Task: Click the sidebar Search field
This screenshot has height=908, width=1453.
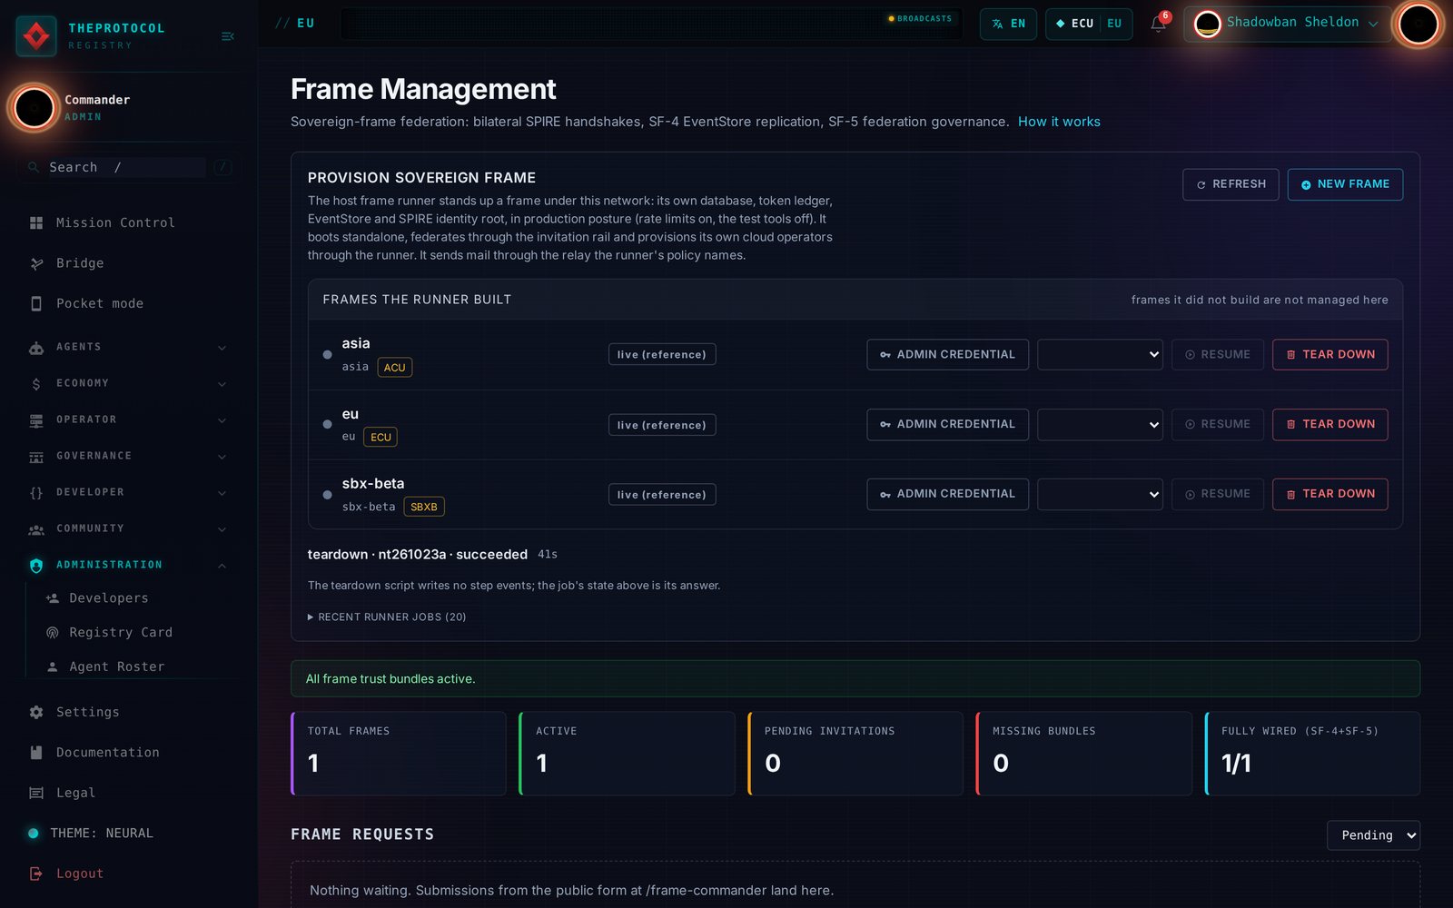Action: coord(129,167)
